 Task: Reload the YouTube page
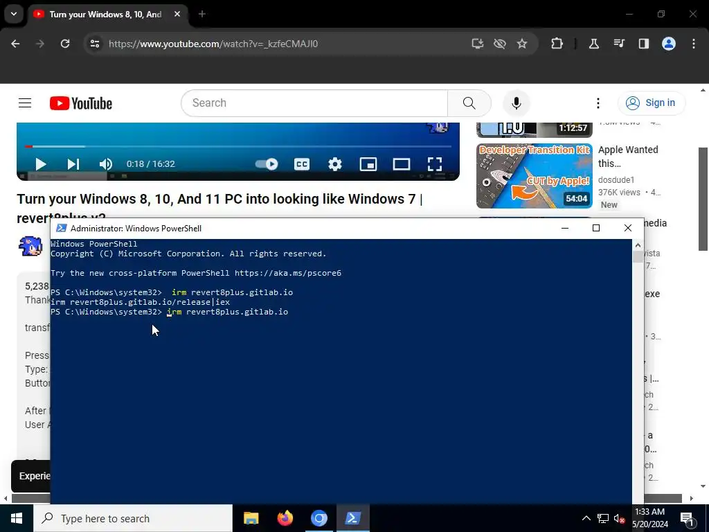(65, 44)
